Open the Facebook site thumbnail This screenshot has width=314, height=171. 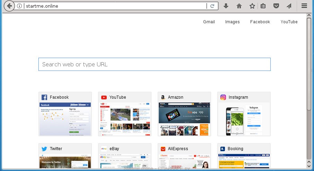(x=65, y=119)
